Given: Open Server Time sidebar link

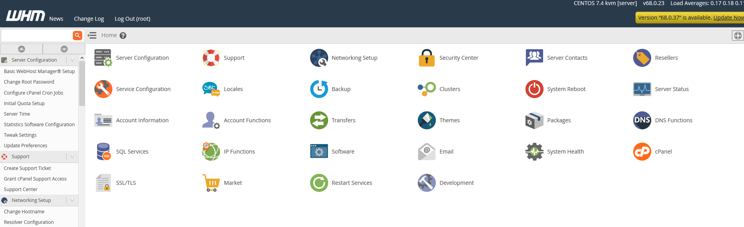Looking at the screenshot, I should pos(17,114).
